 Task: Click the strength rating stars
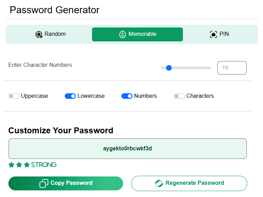click(x=19, y=165)
